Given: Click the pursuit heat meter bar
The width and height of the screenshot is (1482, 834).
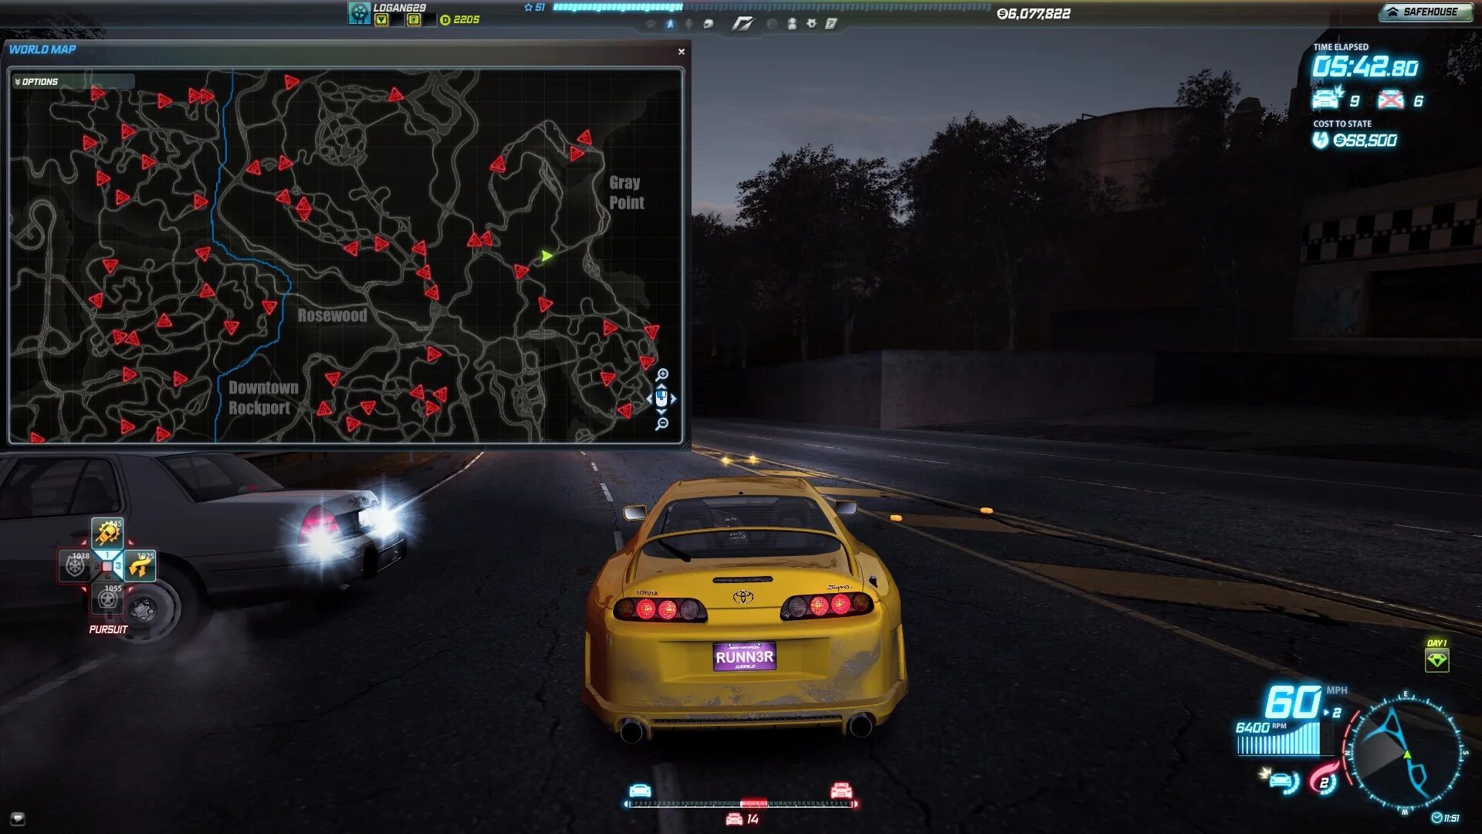Looking at the screenshot, I should pyautogui.click(x=741, y=804).
